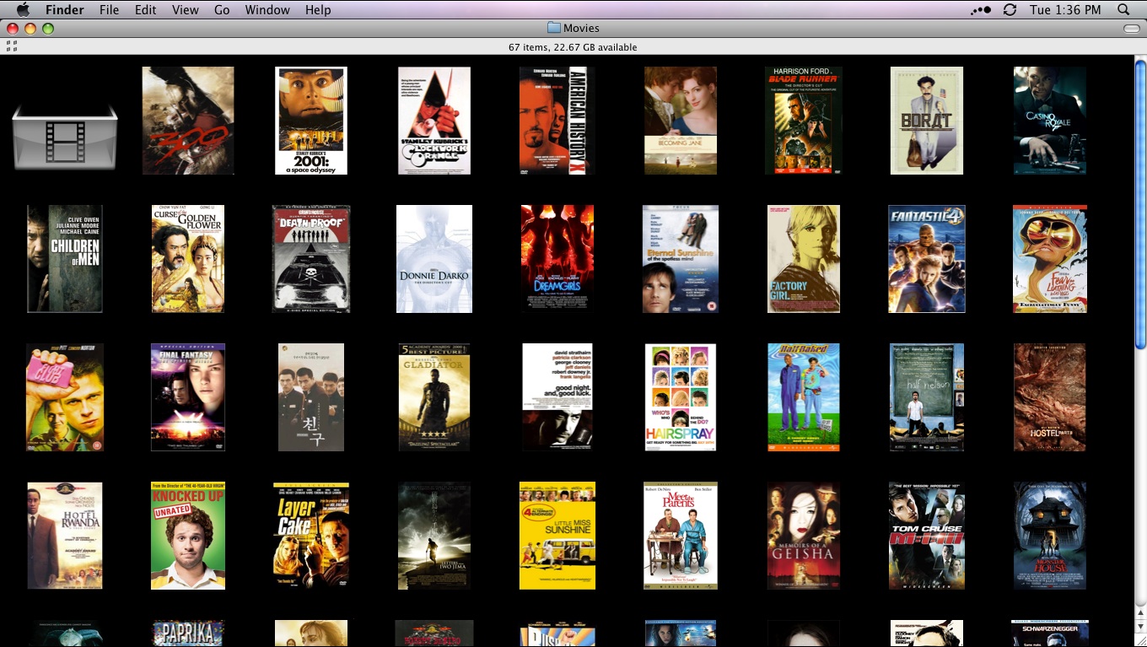Click the 67 items status text
Viewport: 1147px width, 647px height.
pyautogui.click(x=573, y=47)
